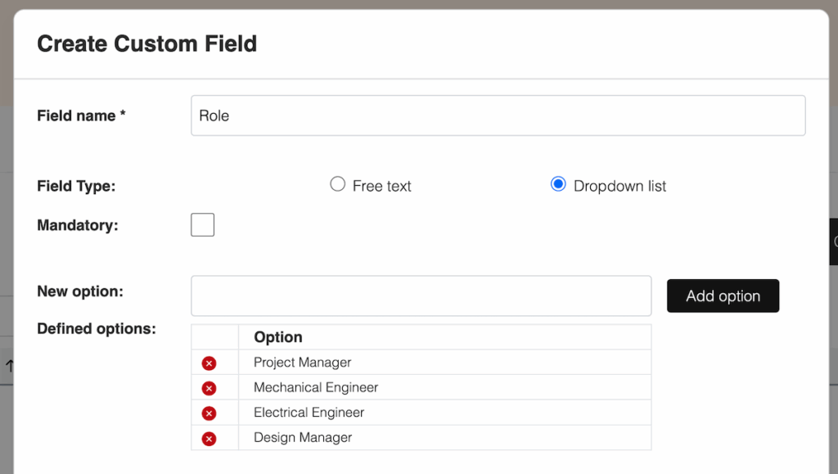Viewport: 838px width, 474px height.
Task: Click the Option column header
Action: [278, 337]
